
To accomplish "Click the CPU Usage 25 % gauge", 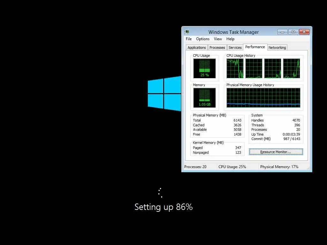I will (204, 69).
